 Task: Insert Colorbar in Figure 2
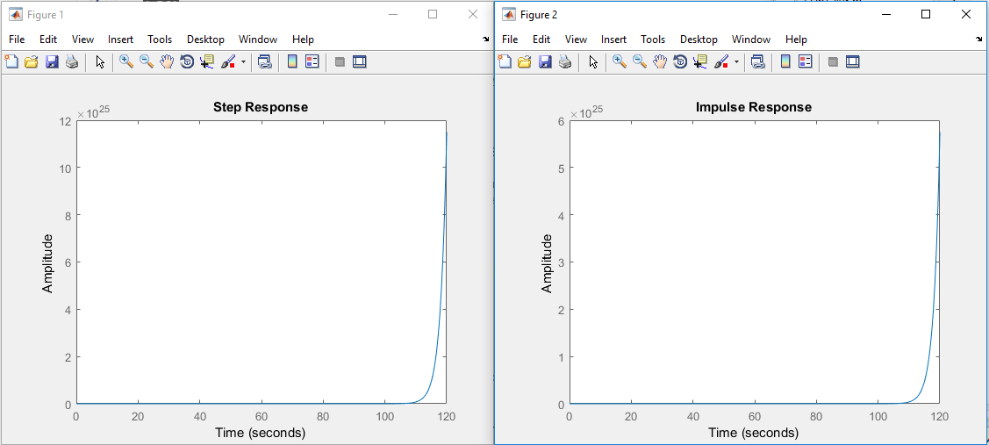785,61
